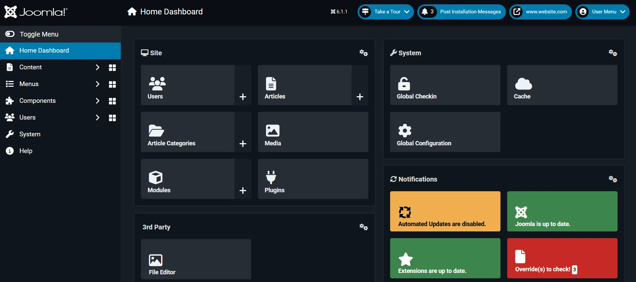Open Article Categories tile

tap(188, 132)
